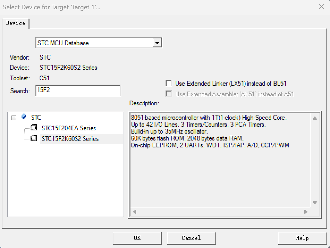The width and height of the screenshot is (330, 248).
Task: Click the Toolset value 'C51'
Action: 44,78
